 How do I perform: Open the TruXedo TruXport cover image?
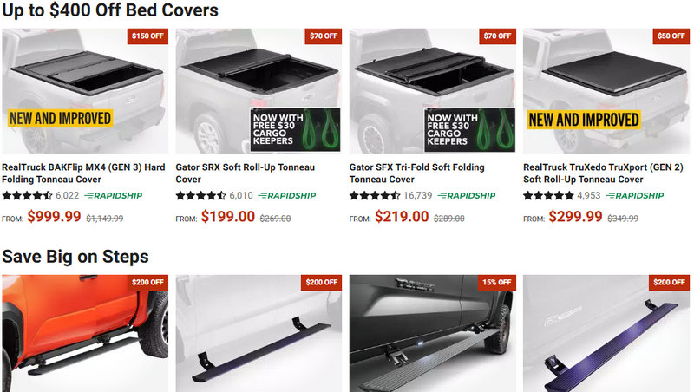click(x=606, y=91)
